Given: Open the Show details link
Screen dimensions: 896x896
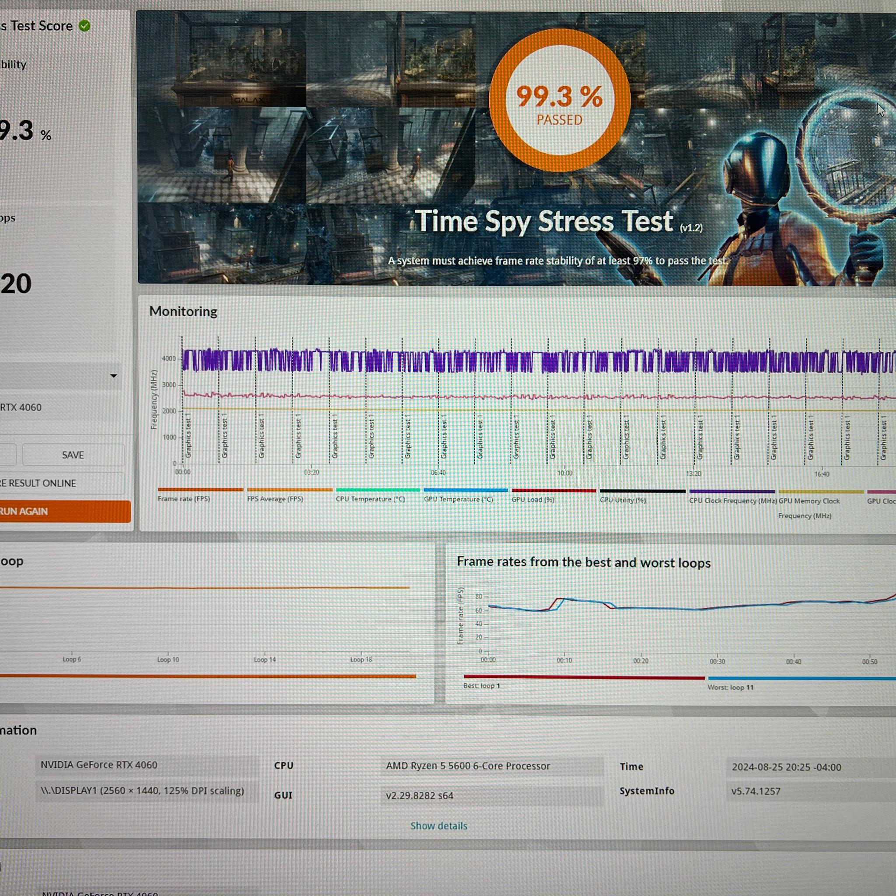Looking at the screenshot, I should coord(439,826).
